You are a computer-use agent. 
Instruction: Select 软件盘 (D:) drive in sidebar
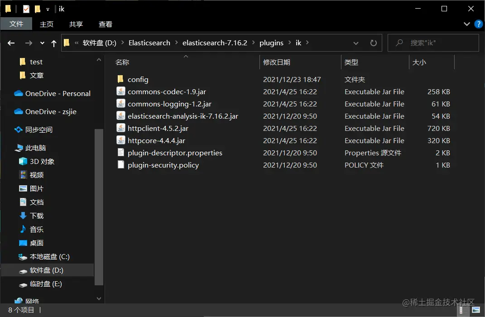click(41, 270)
